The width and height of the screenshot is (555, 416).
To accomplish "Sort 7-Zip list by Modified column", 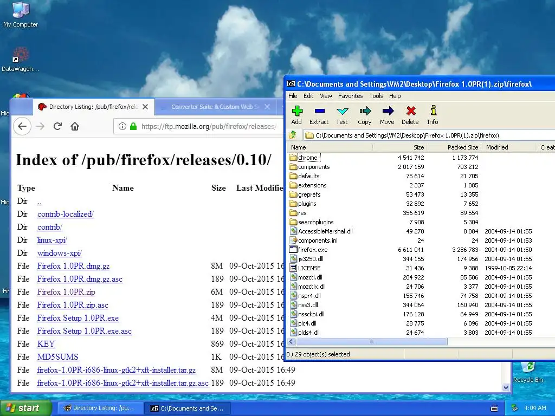I will click(507, 147).
